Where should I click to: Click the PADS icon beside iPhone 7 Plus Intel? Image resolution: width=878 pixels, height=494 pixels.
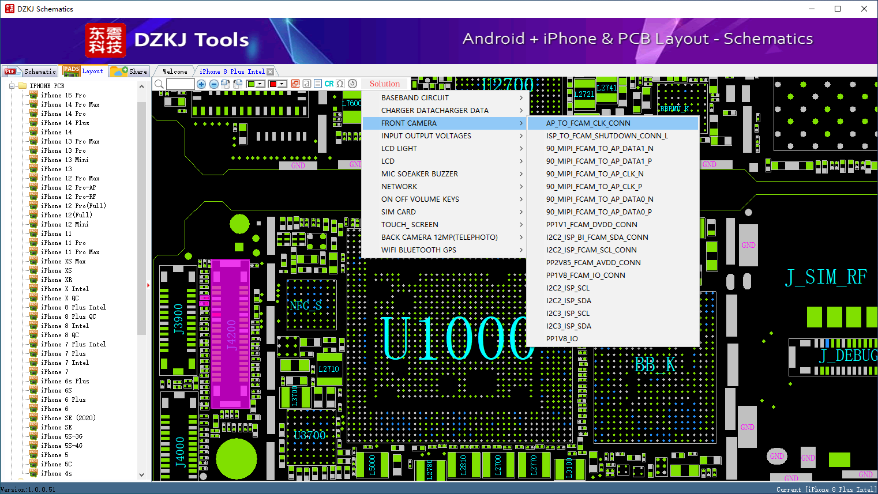33,344
